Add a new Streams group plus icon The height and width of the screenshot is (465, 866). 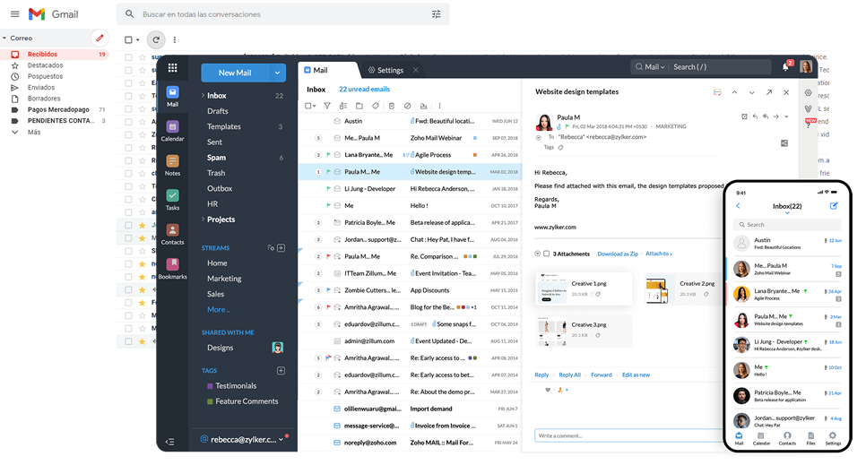(281, 248)
